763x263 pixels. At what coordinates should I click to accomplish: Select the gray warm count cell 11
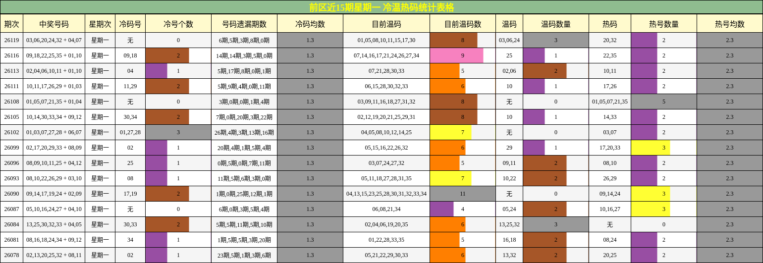coord(463,194)
